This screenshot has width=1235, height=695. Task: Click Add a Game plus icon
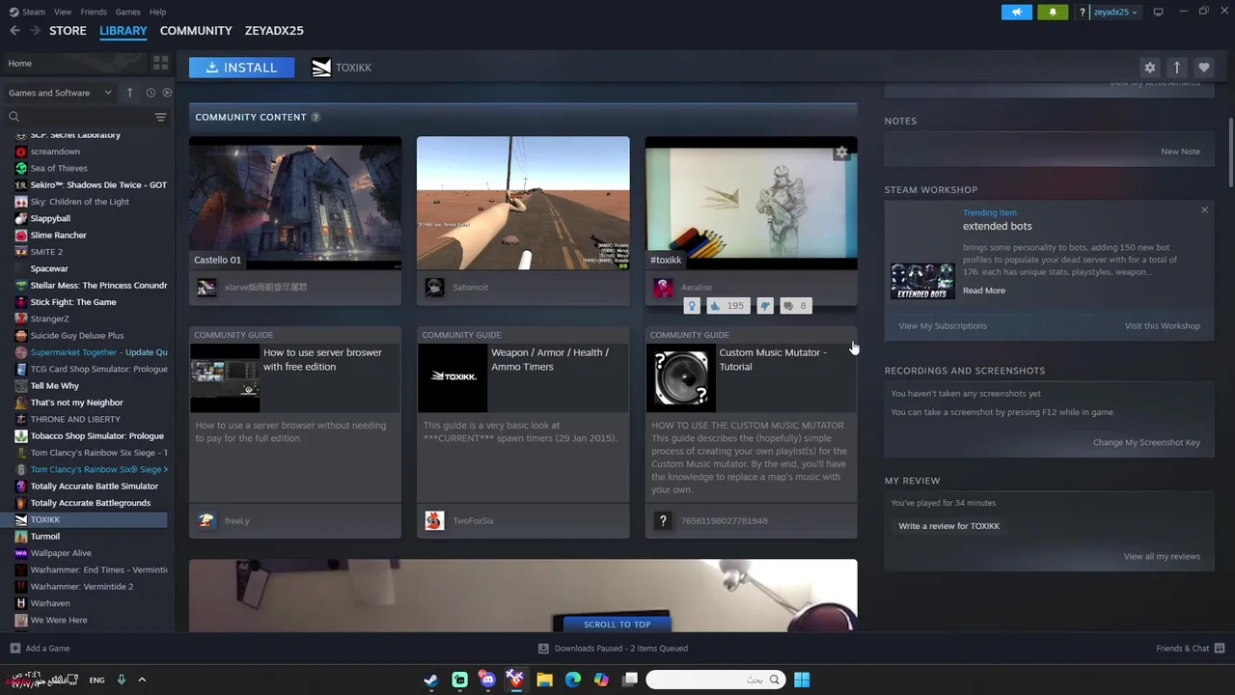click(14, 649)
